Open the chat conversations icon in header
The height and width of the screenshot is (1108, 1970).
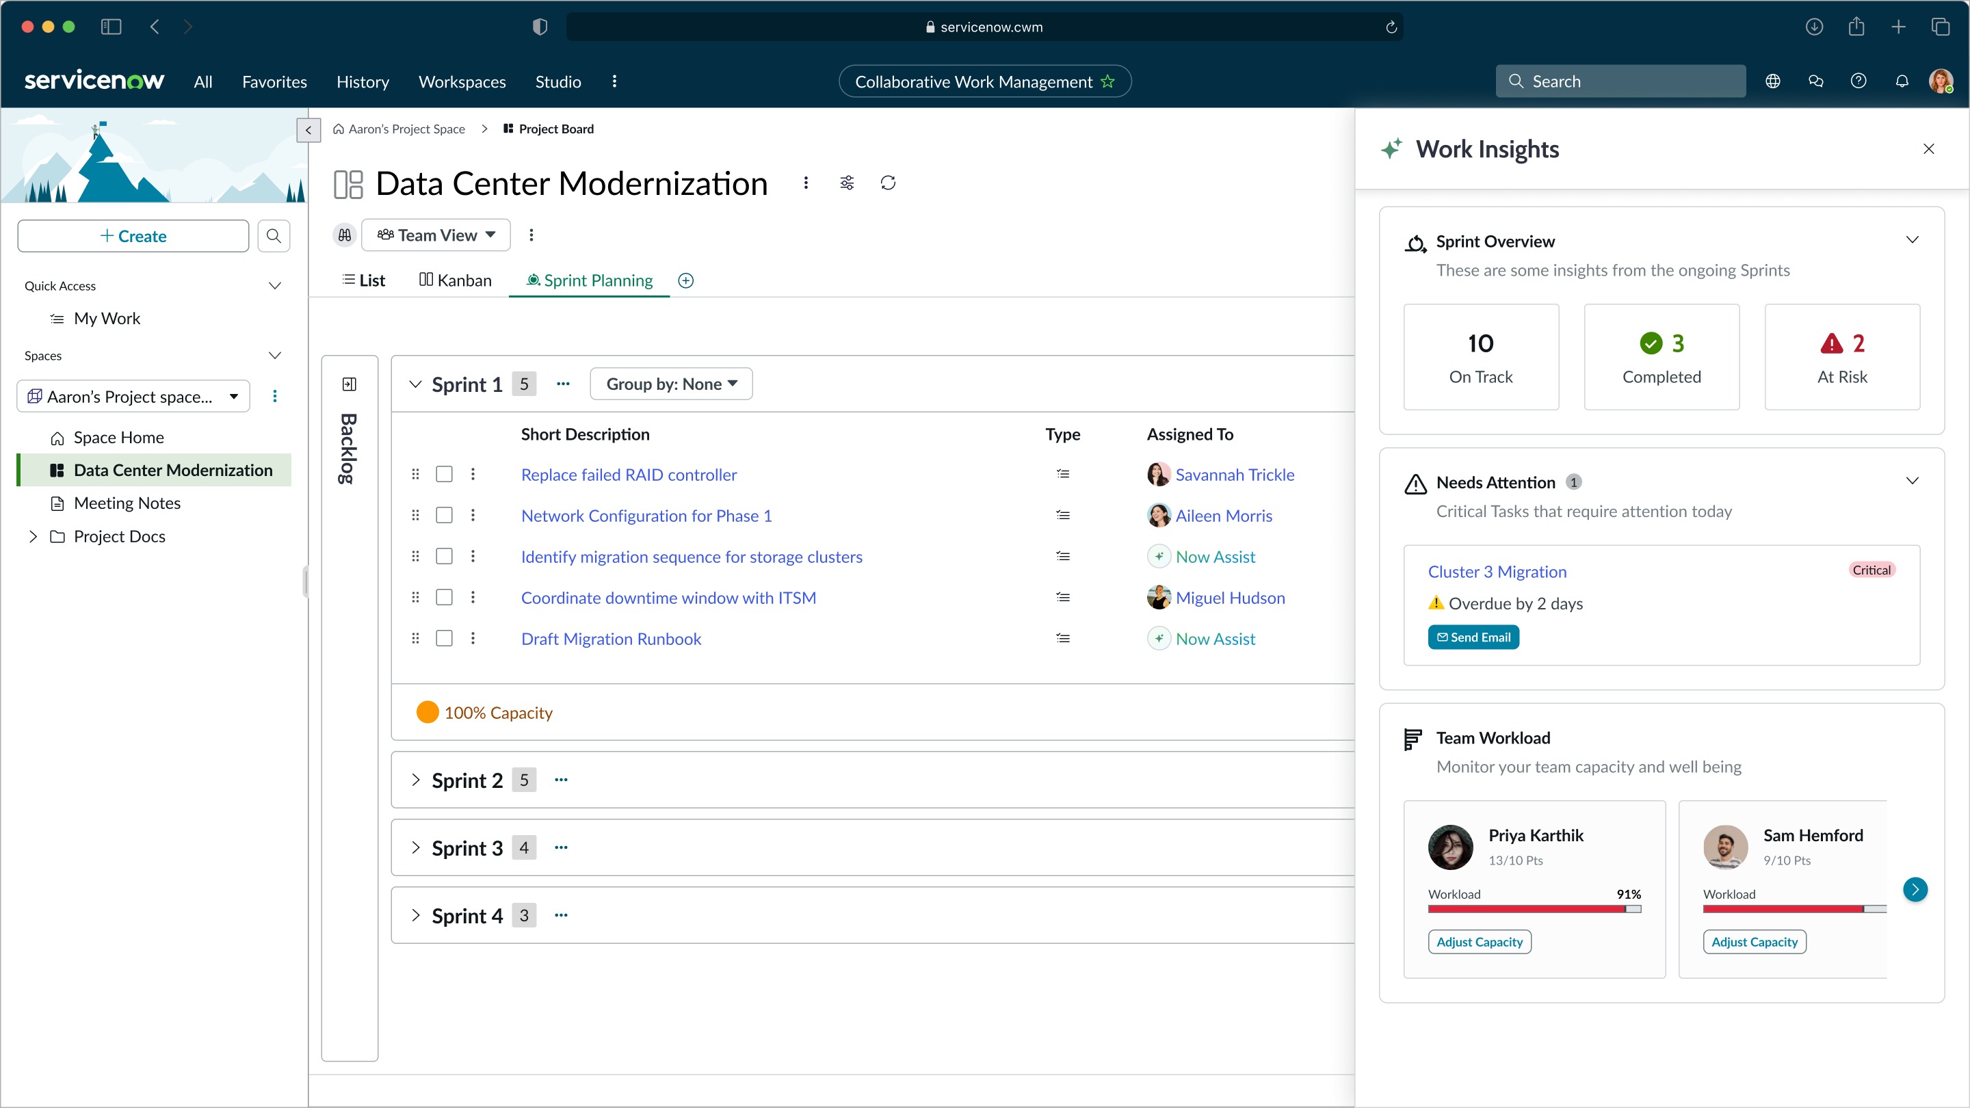point(1815,81)
